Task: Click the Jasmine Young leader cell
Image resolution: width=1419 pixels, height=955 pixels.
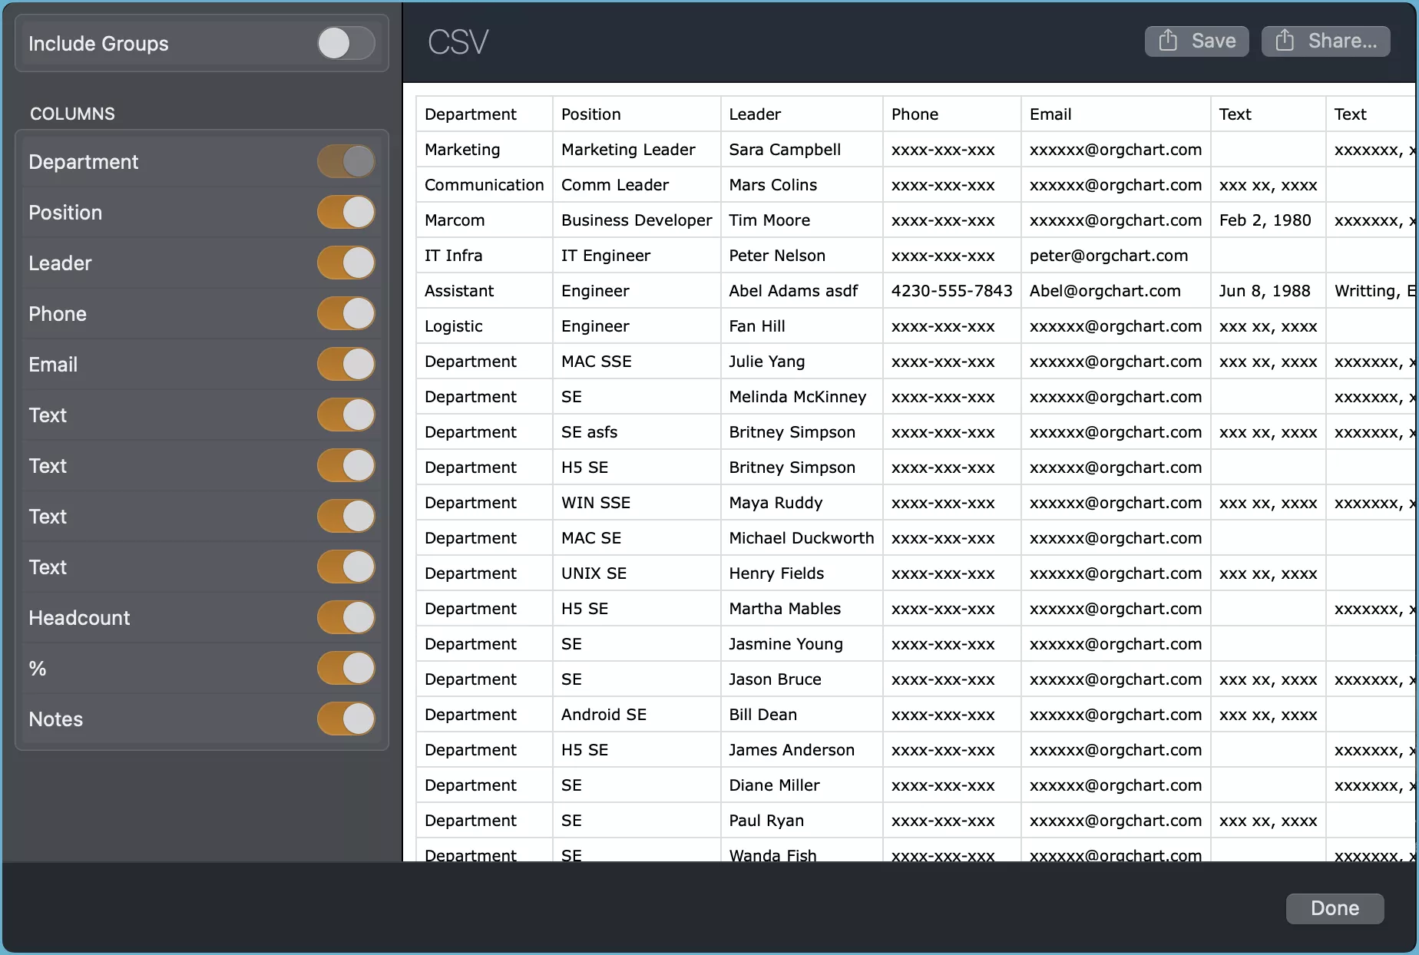Action: pyautogui.click(x=802, y=644)
